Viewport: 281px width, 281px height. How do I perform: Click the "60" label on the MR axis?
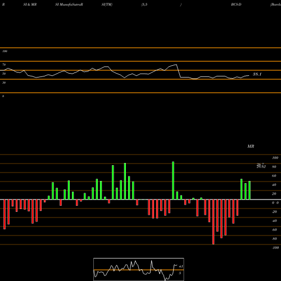pos(274,176)
